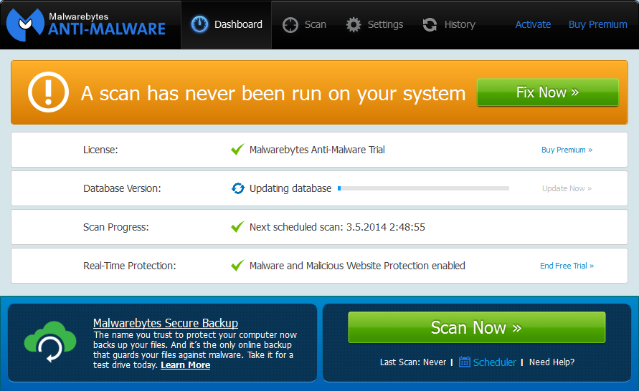Viewport: 639px width, 391px height.
Task: Click 'Malwarebytes Anti-Malware Trial' text
Action: [x=317, y=150]
